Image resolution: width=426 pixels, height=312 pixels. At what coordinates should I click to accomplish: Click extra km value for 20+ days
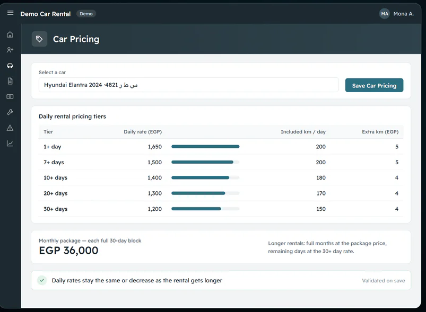397,193
